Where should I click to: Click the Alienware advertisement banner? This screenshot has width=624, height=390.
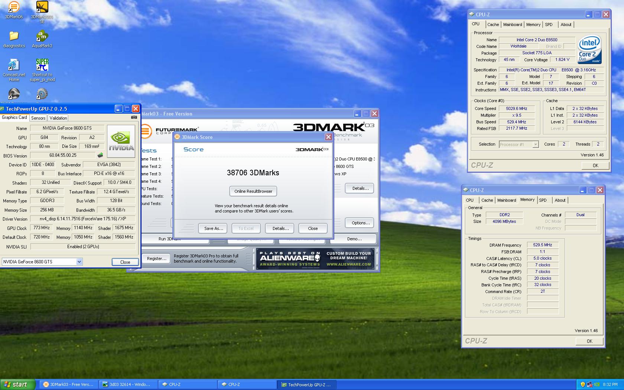(316, 259)
